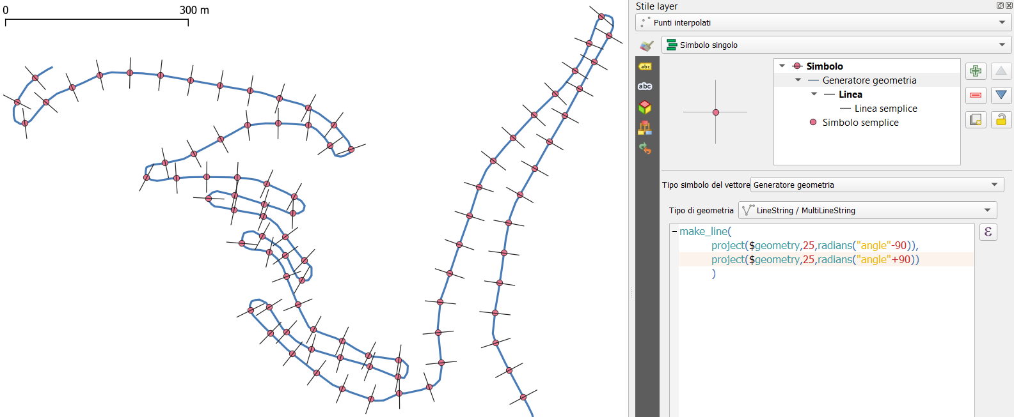Image resolution: width=1014 pixels, height=417 pixels.
Task: Open the 3D View cube tab
Action: 645,107
